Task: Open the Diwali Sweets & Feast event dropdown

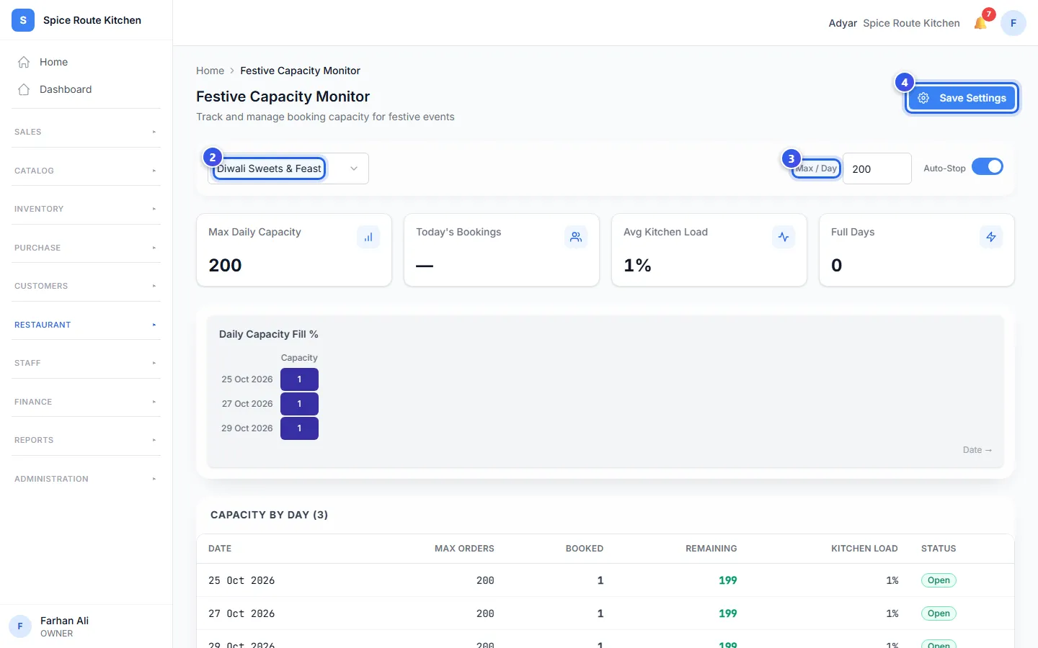Action: click(288, 168)
